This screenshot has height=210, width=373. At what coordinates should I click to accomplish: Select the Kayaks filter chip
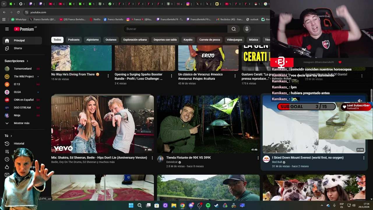coord(188,40)
